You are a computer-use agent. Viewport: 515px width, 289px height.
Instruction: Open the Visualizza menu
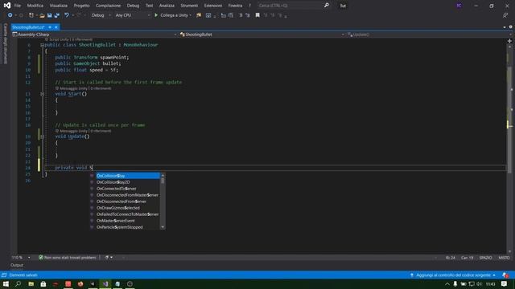(59, 6)
